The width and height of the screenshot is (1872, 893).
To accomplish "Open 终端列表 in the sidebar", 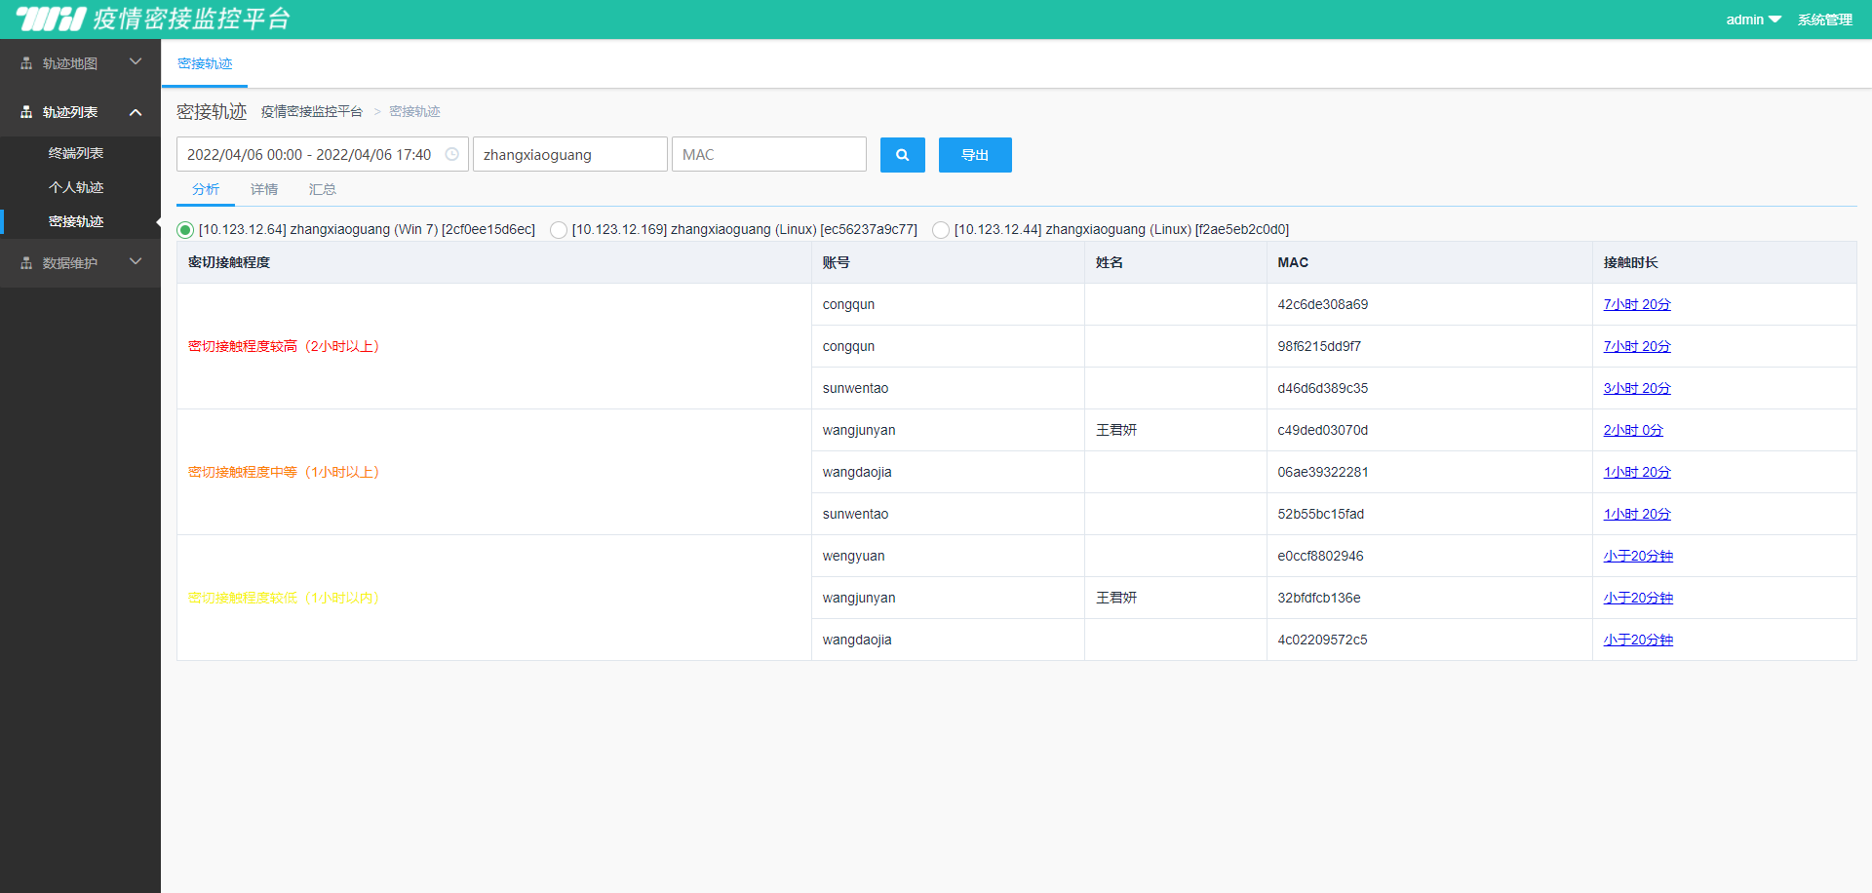I will click(76, 153).
